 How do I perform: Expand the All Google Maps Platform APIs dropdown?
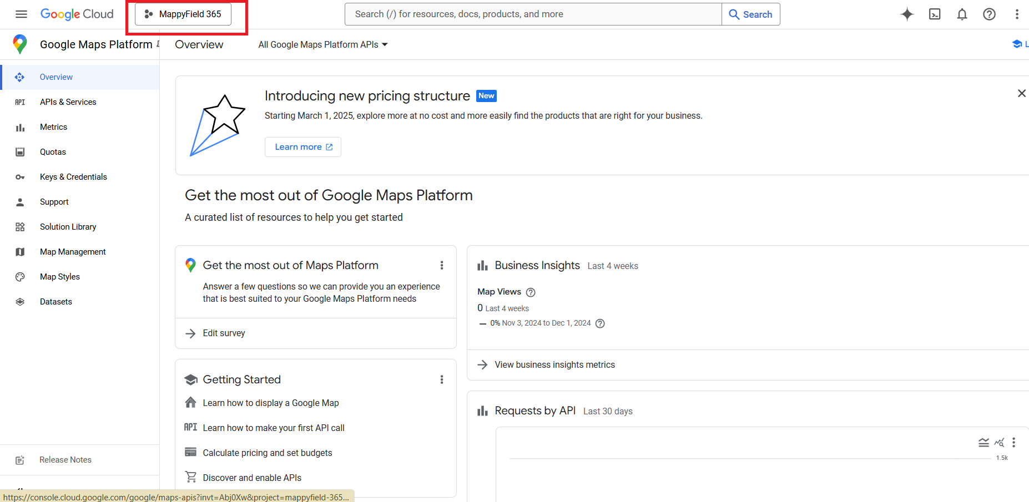(x=322, y=44)
